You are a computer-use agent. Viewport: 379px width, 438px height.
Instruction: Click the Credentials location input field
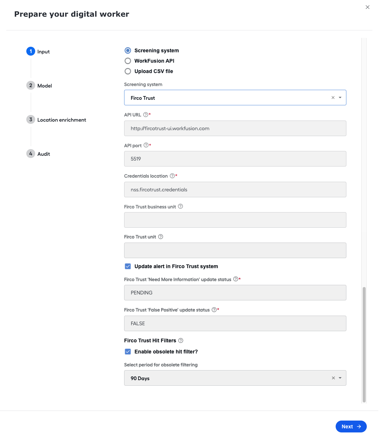235,190
